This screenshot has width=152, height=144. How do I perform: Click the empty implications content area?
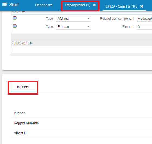click(x=82, y=49)
